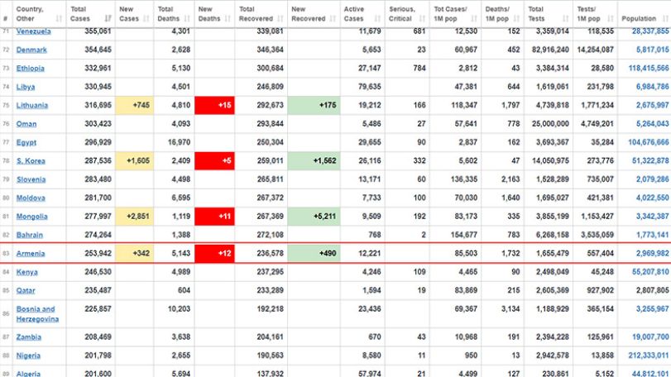The height and width of the screenshot is (377, 671).
Task: Sort by Serious, Critical column arrows
Action: (x=422, y=18)
